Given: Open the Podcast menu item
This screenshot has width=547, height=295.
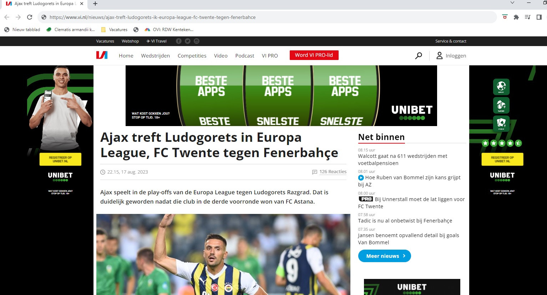Looking at the screenshot, I should 245,56.
